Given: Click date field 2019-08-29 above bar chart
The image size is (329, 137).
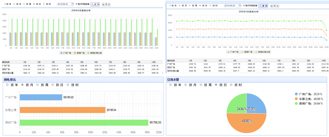Looking at the screenshot, I should tap(64, 4).
